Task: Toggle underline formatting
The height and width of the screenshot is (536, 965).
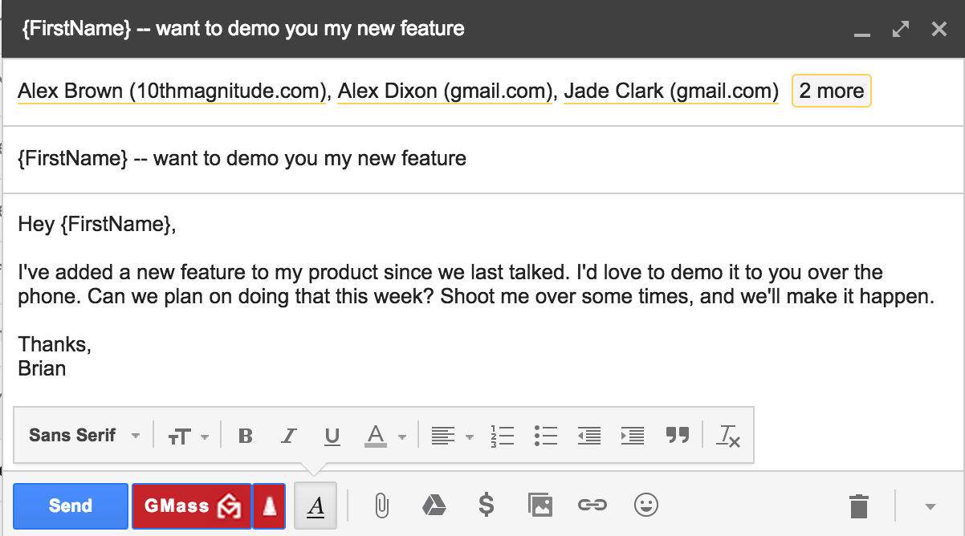Action: tap(332, 436)
